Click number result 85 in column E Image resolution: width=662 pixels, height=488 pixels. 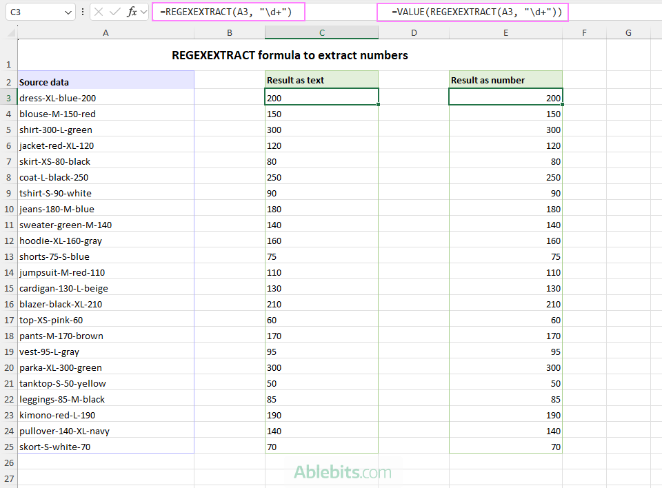505,399
